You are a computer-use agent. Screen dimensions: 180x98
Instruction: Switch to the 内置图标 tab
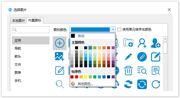point(35,20)
